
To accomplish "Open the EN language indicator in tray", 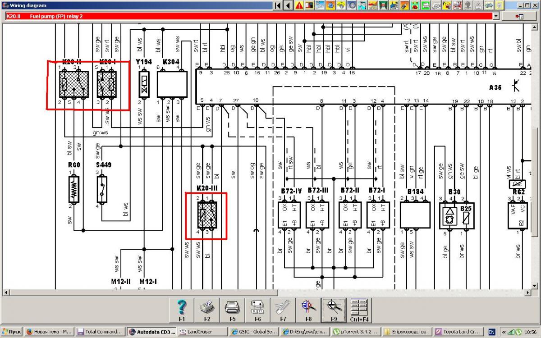I will coord(491,332).
